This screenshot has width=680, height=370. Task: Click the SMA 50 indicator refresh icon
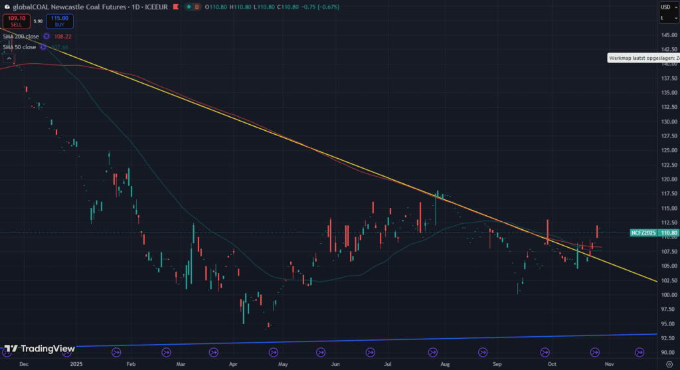tap(44, 47)
